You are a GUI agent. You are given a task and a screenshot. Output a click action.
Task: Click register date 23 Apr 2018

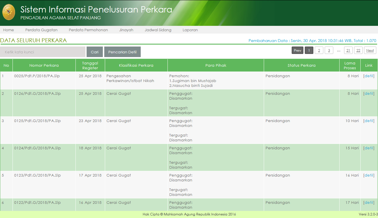(90, 121)
